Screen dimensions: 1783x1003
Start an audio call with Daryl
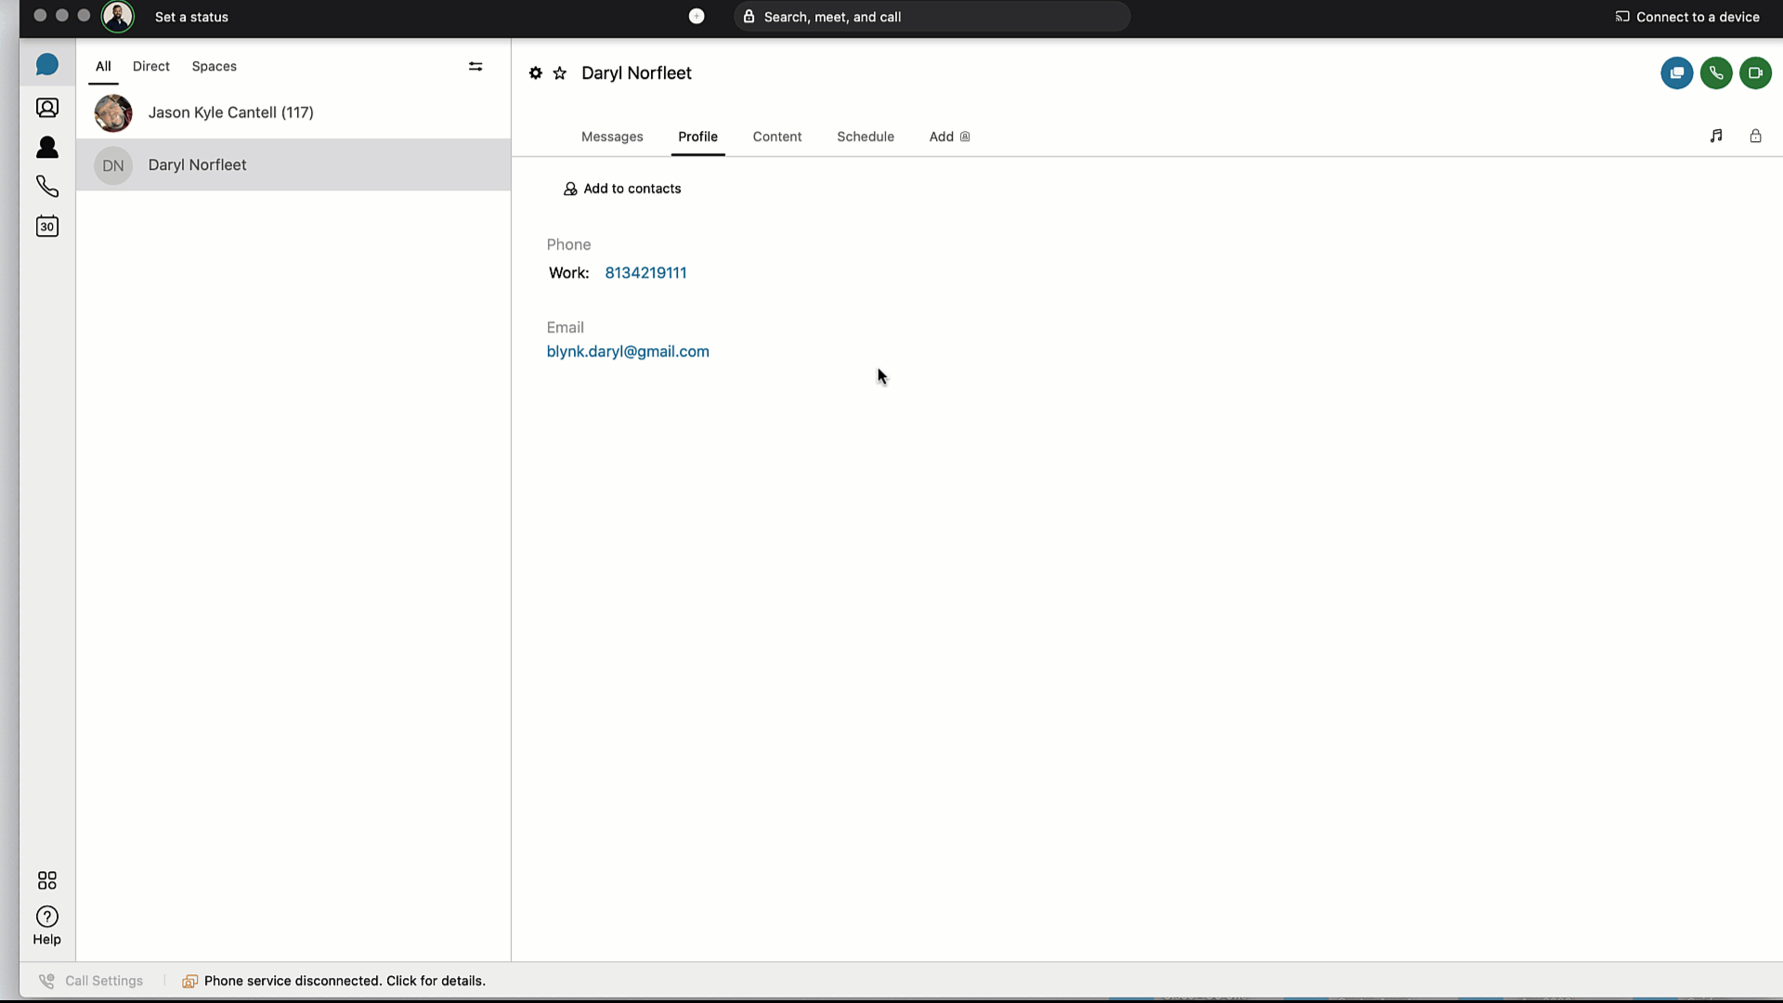click(1716, 73)
